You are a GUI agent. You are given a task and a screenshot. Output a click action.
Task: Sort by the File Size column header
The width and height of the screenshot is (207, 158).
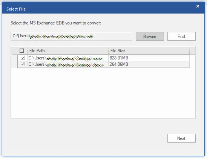[x=149, y=51]
